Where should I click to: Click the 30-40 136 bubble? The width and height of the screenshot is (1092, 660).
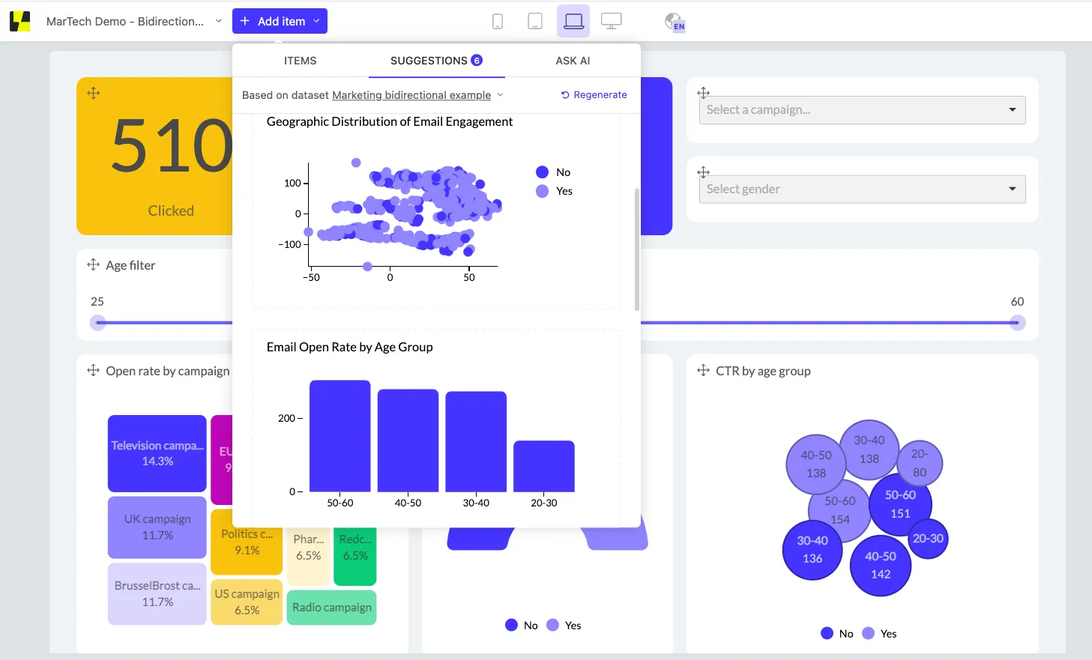(812, 550)
